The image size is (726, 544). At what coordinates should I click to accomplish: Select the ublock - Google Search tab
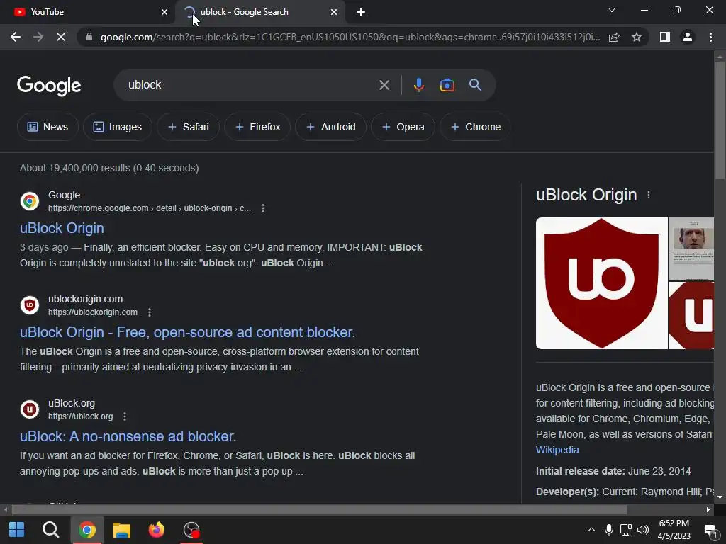click(259, 12)
